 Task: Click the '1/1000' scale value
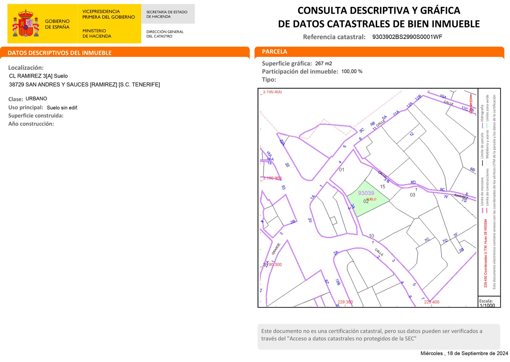coord(487,306)
